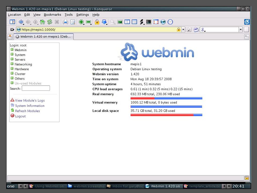Click the envelope icon beside search box
This screenshot has width=257, height=193.
(196, 30)
